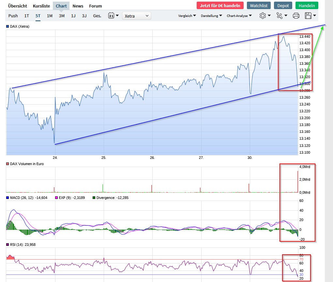Click the RSI 70 threshold label
The image size is (333, 282).
tap(301, 259)
